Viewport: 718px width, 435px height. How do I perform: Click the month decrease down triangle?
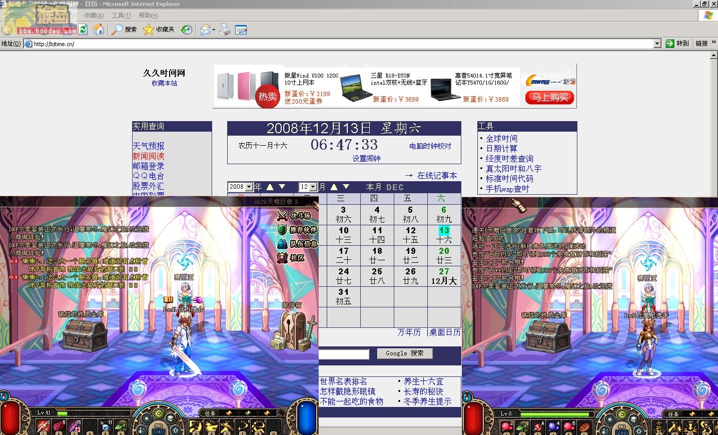346,187
